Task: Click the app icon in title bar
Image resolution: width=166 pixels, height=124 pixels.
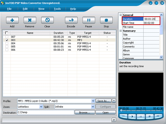Action: pyautogui.click(x=2, y=3)
